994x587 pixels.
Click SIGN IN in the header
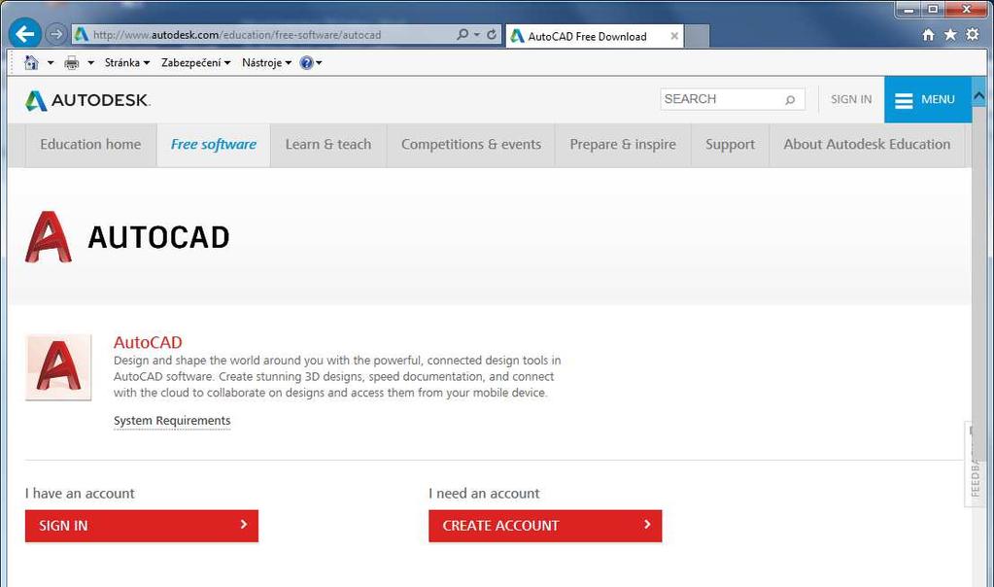[x=851, y=99]
